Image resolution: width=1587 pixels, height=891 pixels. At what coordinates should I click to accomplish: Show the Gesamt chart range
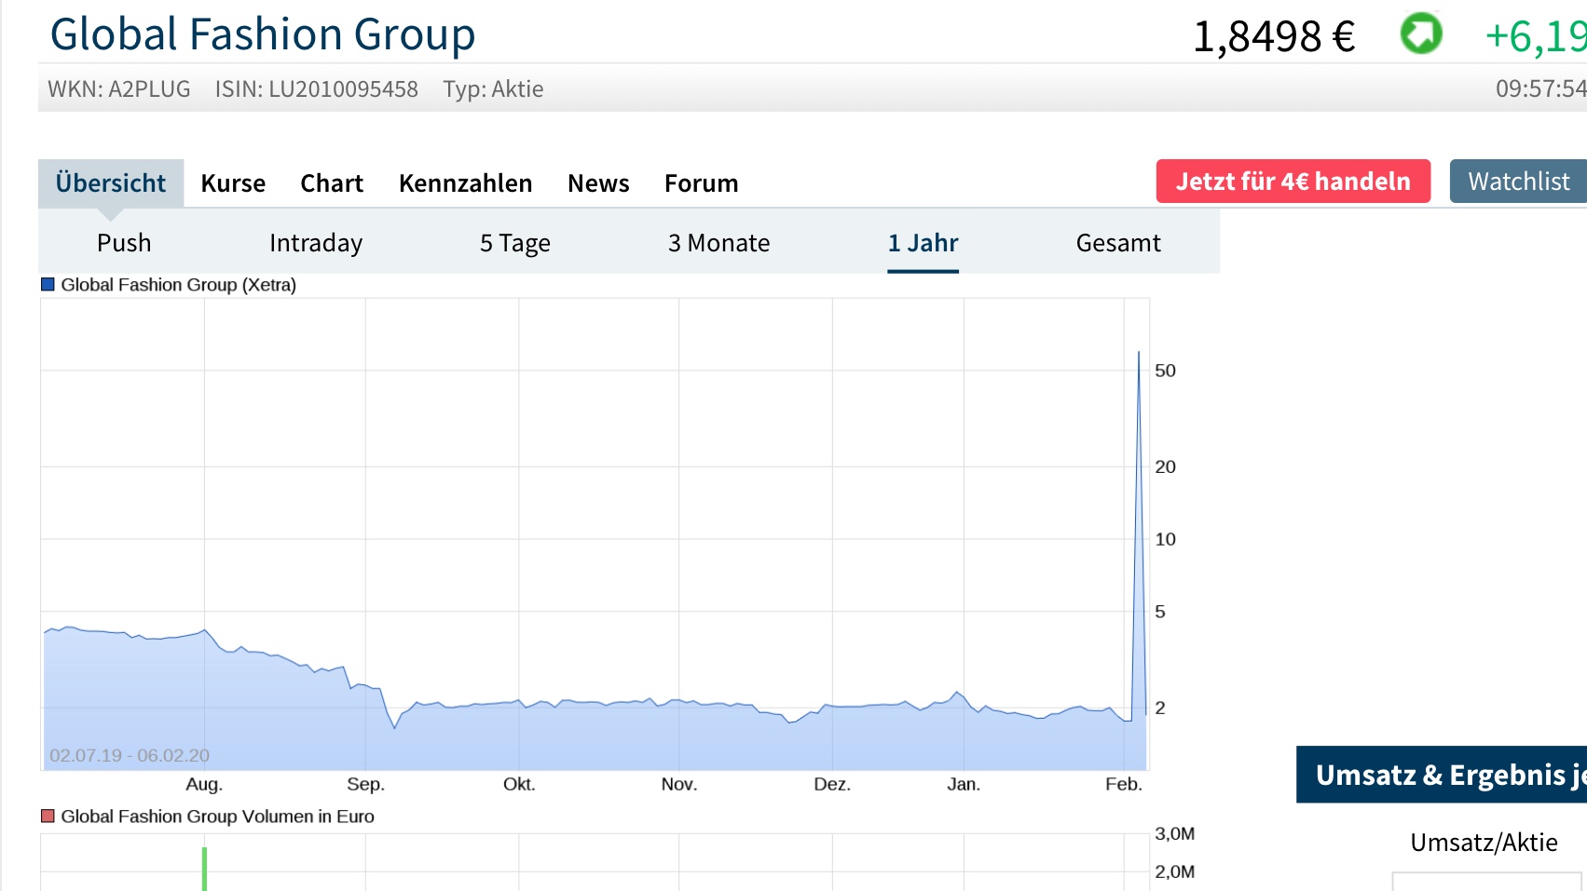coord(1117,243)
